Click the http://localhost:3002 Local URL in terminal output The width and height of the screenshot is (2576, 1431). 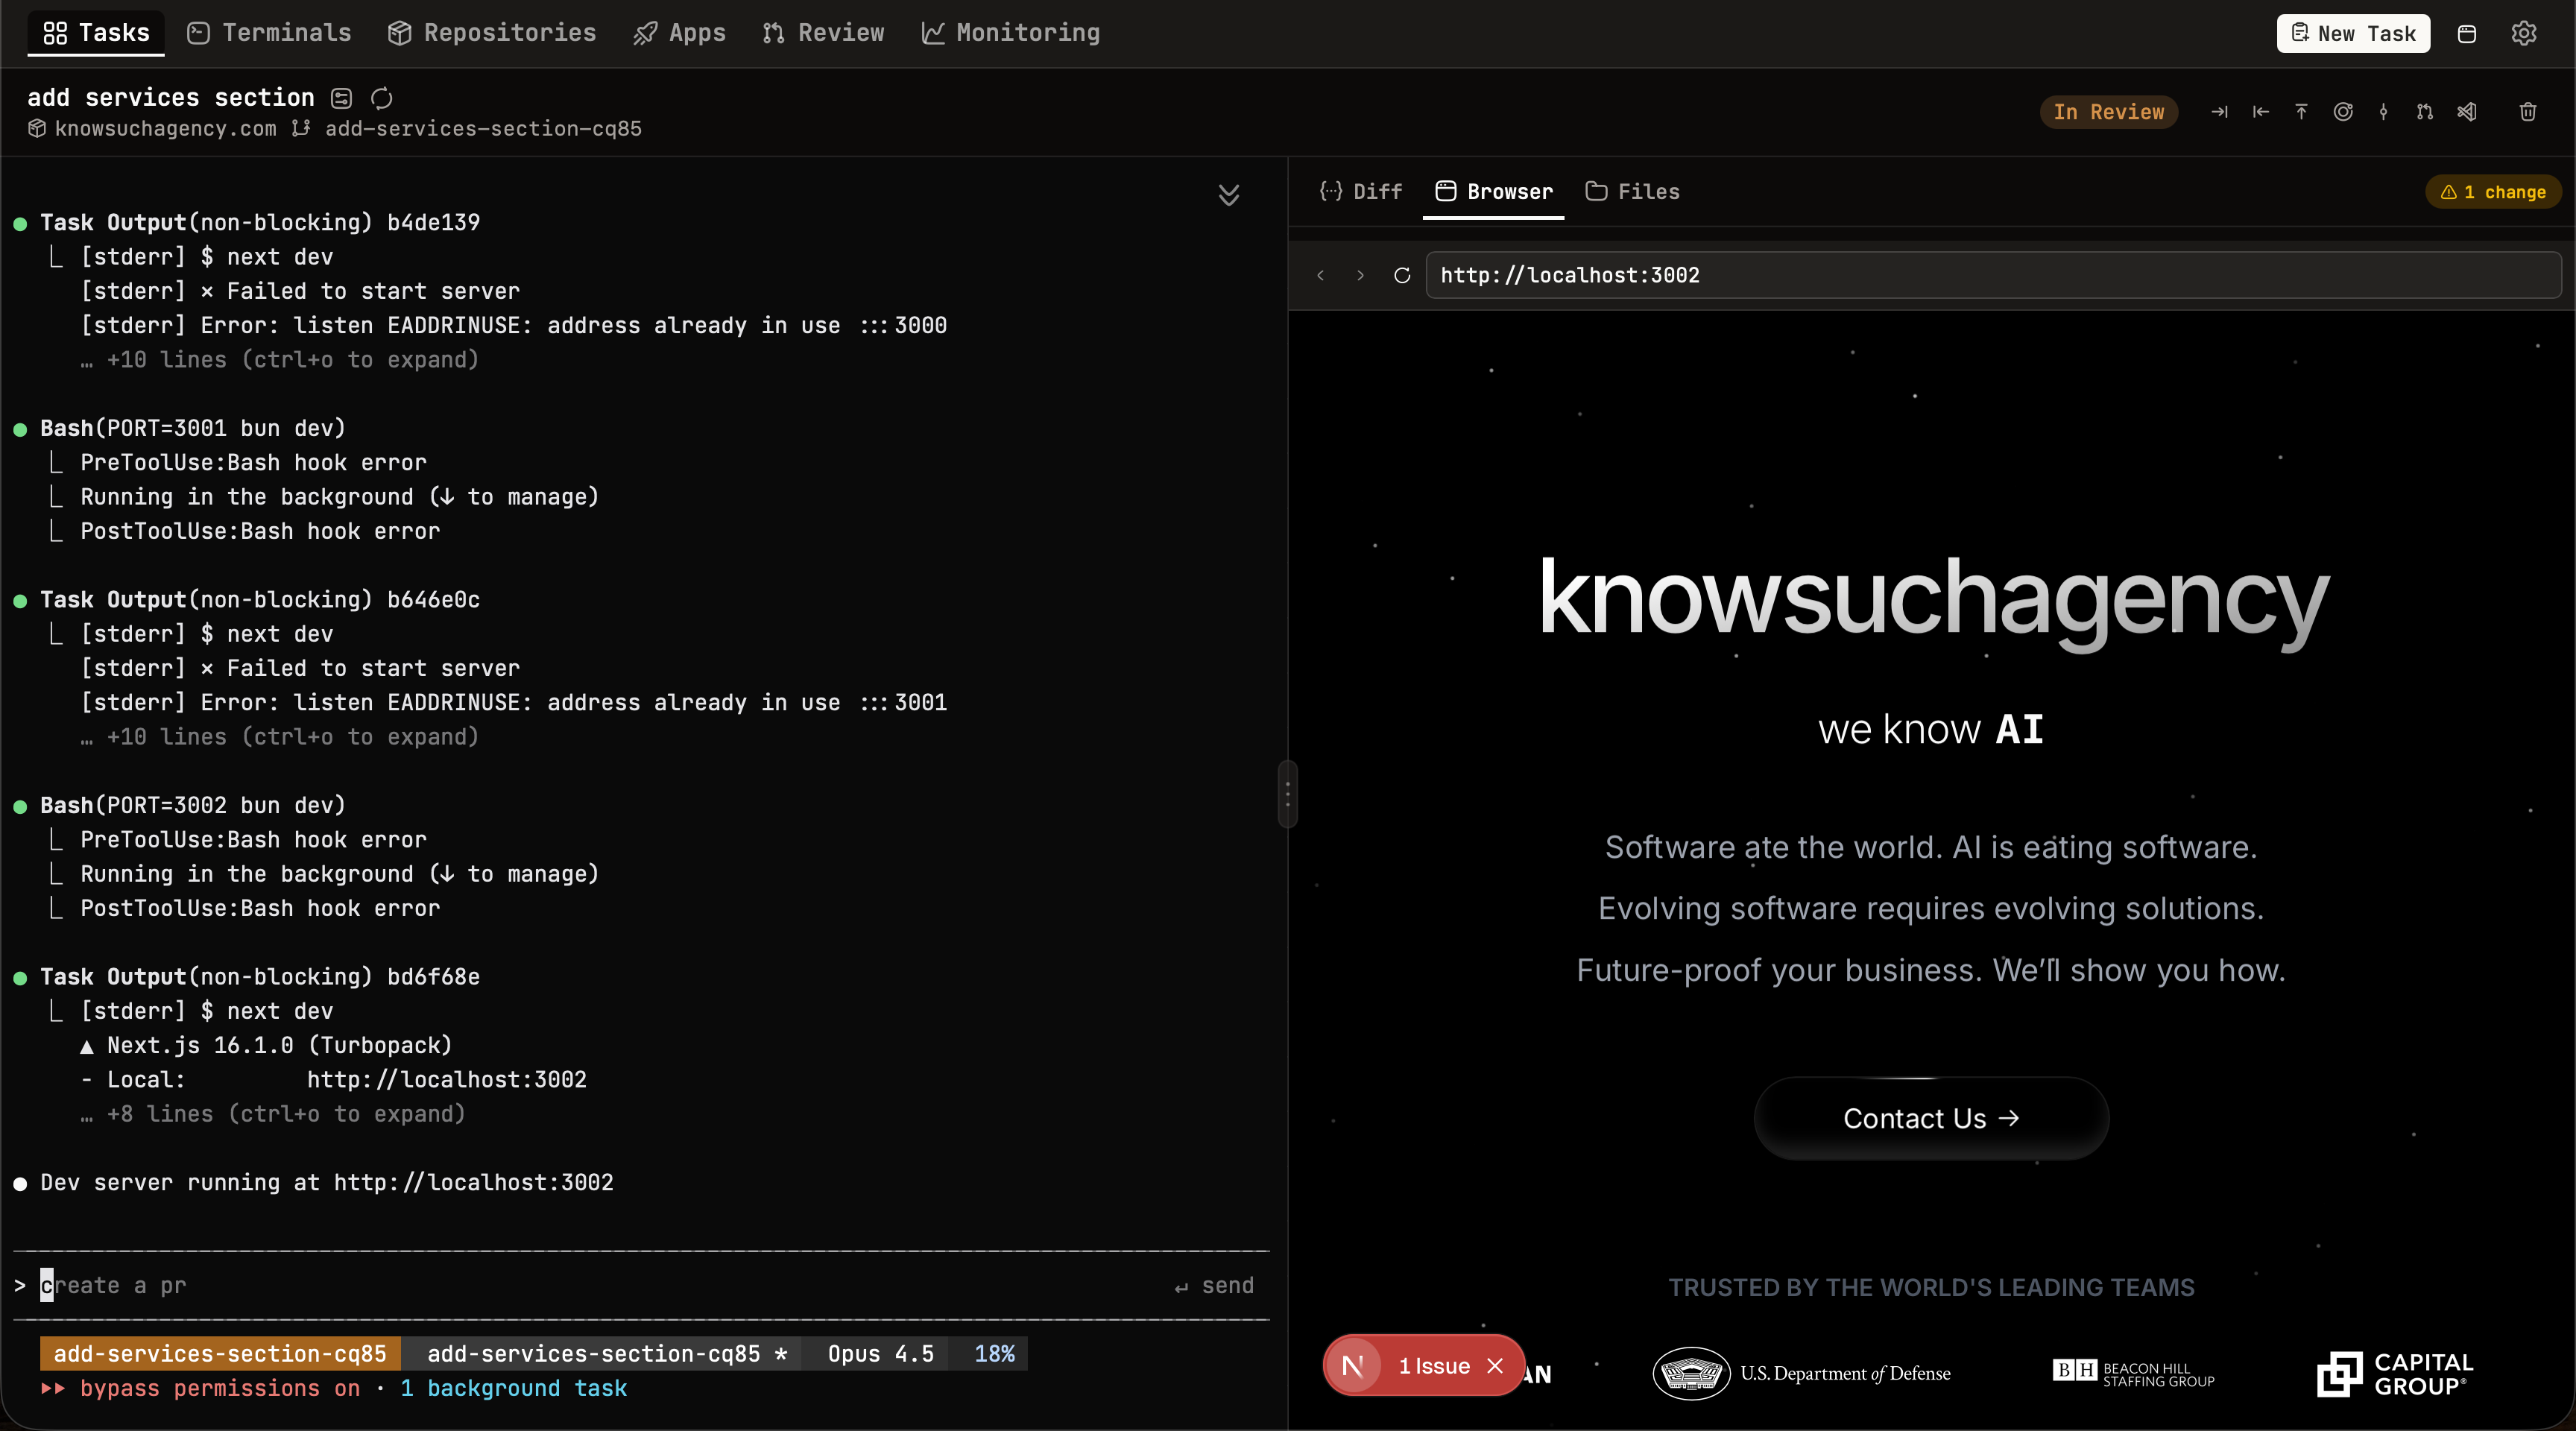click(x=446, y=1079)
